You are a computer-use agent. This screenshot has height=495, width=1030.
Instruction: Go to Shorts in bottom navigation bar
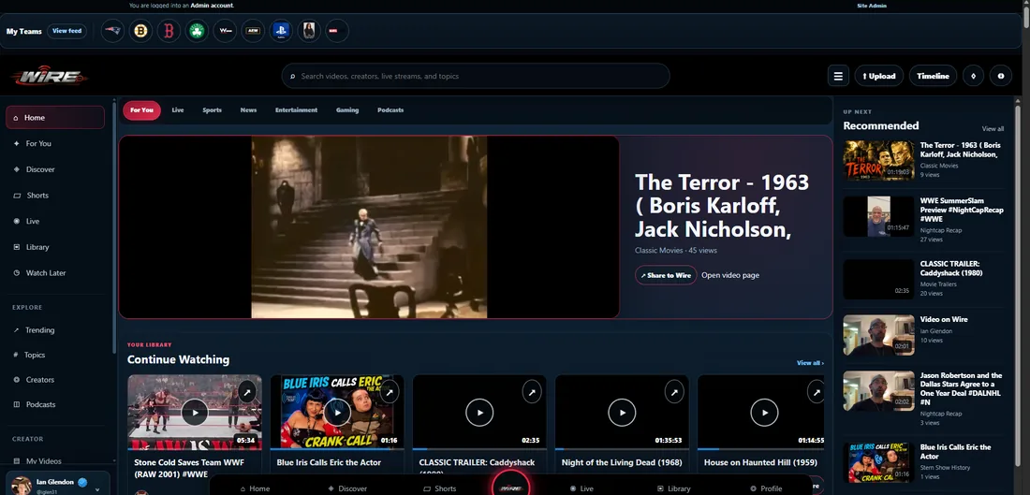440,488
